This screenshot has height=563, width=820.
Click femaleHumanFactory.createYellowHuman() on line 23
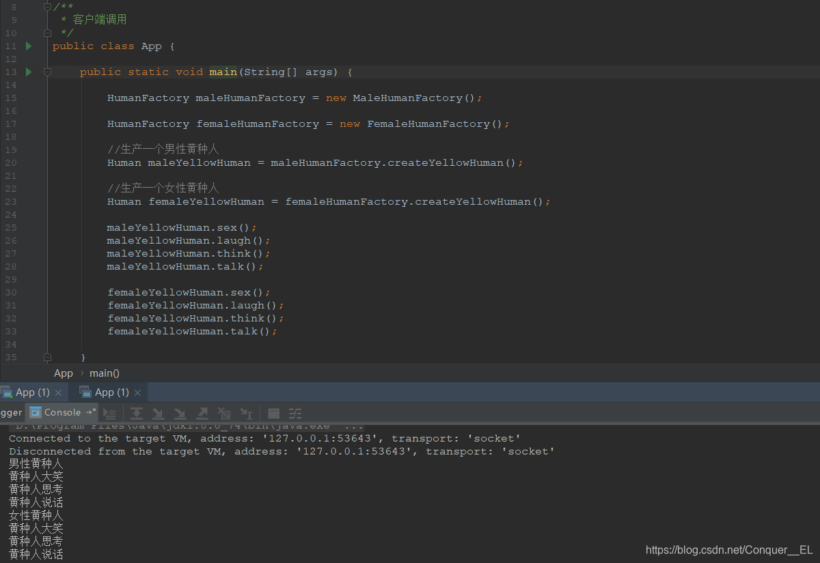[415, 201]
